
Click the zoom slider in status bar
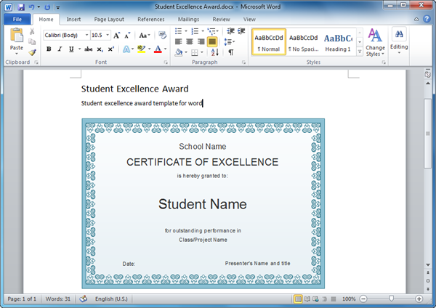(391, 299)
